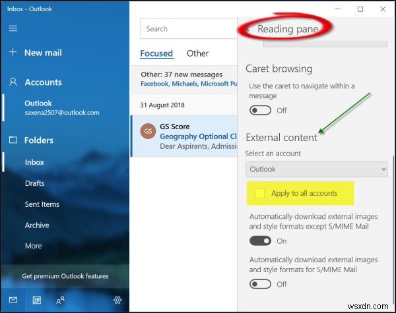This screenshot has height=313, width=396.
Task: Click the Accounts person icon
Action: pos(13,82)
